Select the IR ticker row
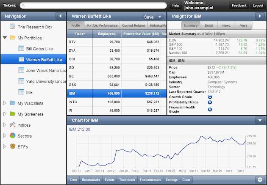267x185 pixels. click(117, 110)
